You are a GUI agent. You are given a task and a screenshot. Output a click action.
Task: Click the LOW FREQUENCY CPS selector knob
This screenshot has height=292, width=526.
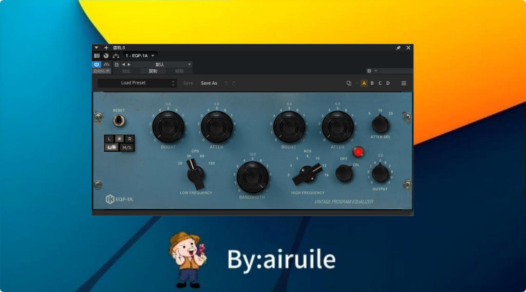click(x=196, y=174)
